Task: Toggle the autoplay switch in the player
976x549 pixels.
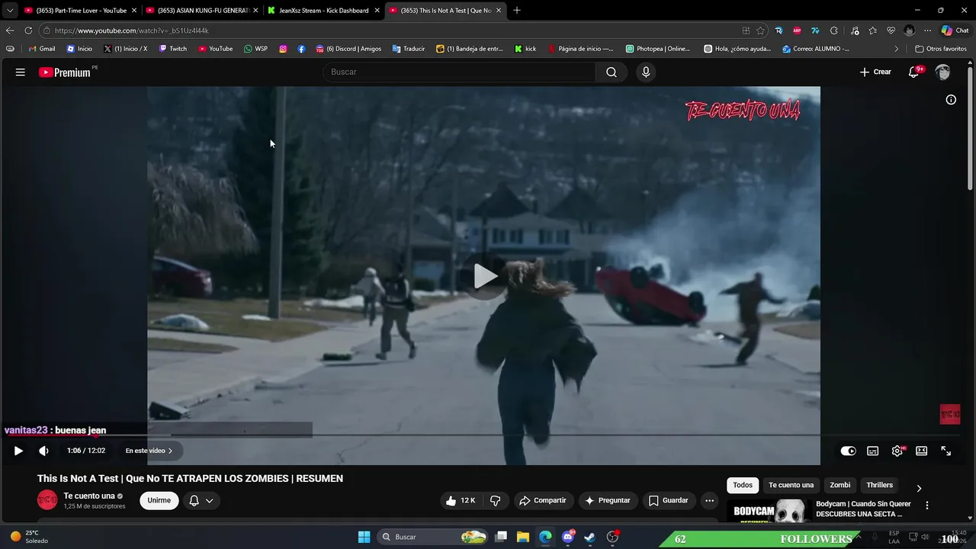Action: (x=848, y=451)
